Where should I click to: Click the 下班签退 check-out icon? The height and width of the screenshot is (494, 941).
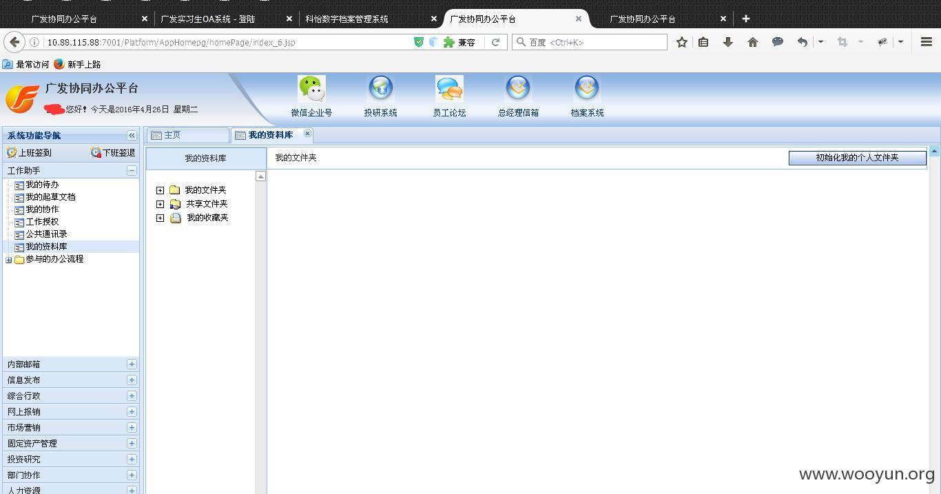[96, 152]
